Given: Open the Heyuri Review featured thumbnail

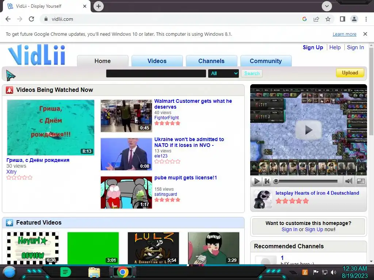Looking at the screenshot, I should tap(33, 248).
